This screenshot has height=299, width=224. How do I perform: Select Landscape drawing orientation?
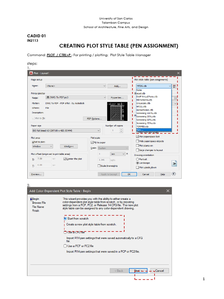pyautogui.click(x=137, y=163)
